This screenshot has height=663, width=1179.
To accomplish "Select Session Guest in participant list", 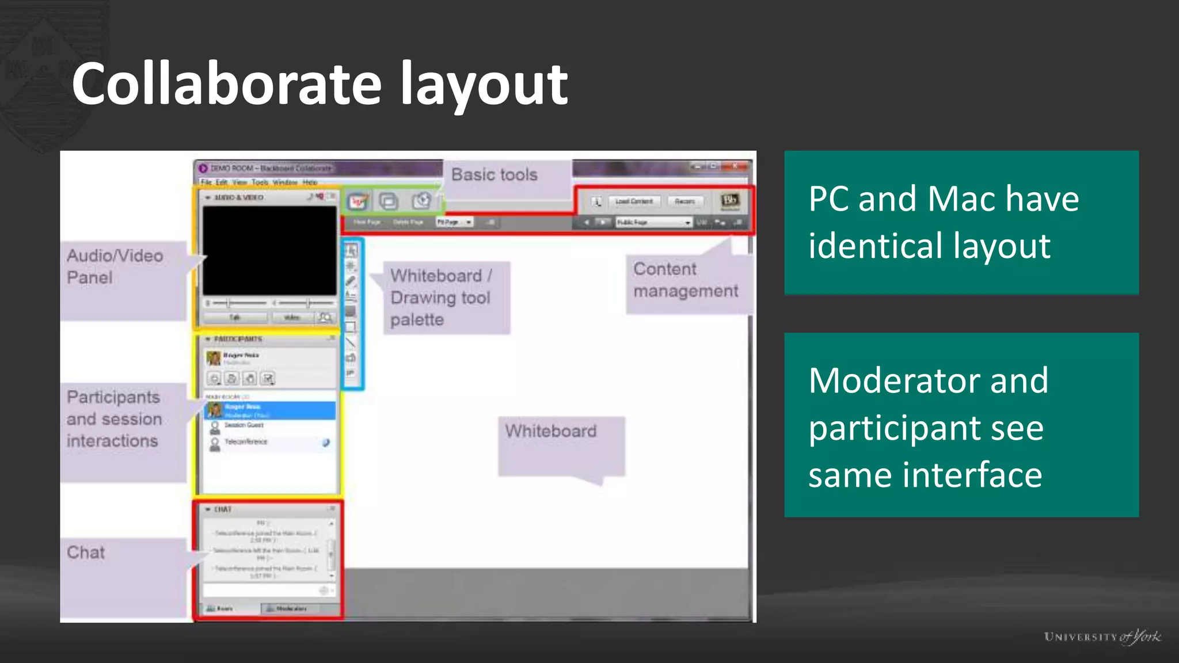I will pyautogui.click(x=270, y=426).
